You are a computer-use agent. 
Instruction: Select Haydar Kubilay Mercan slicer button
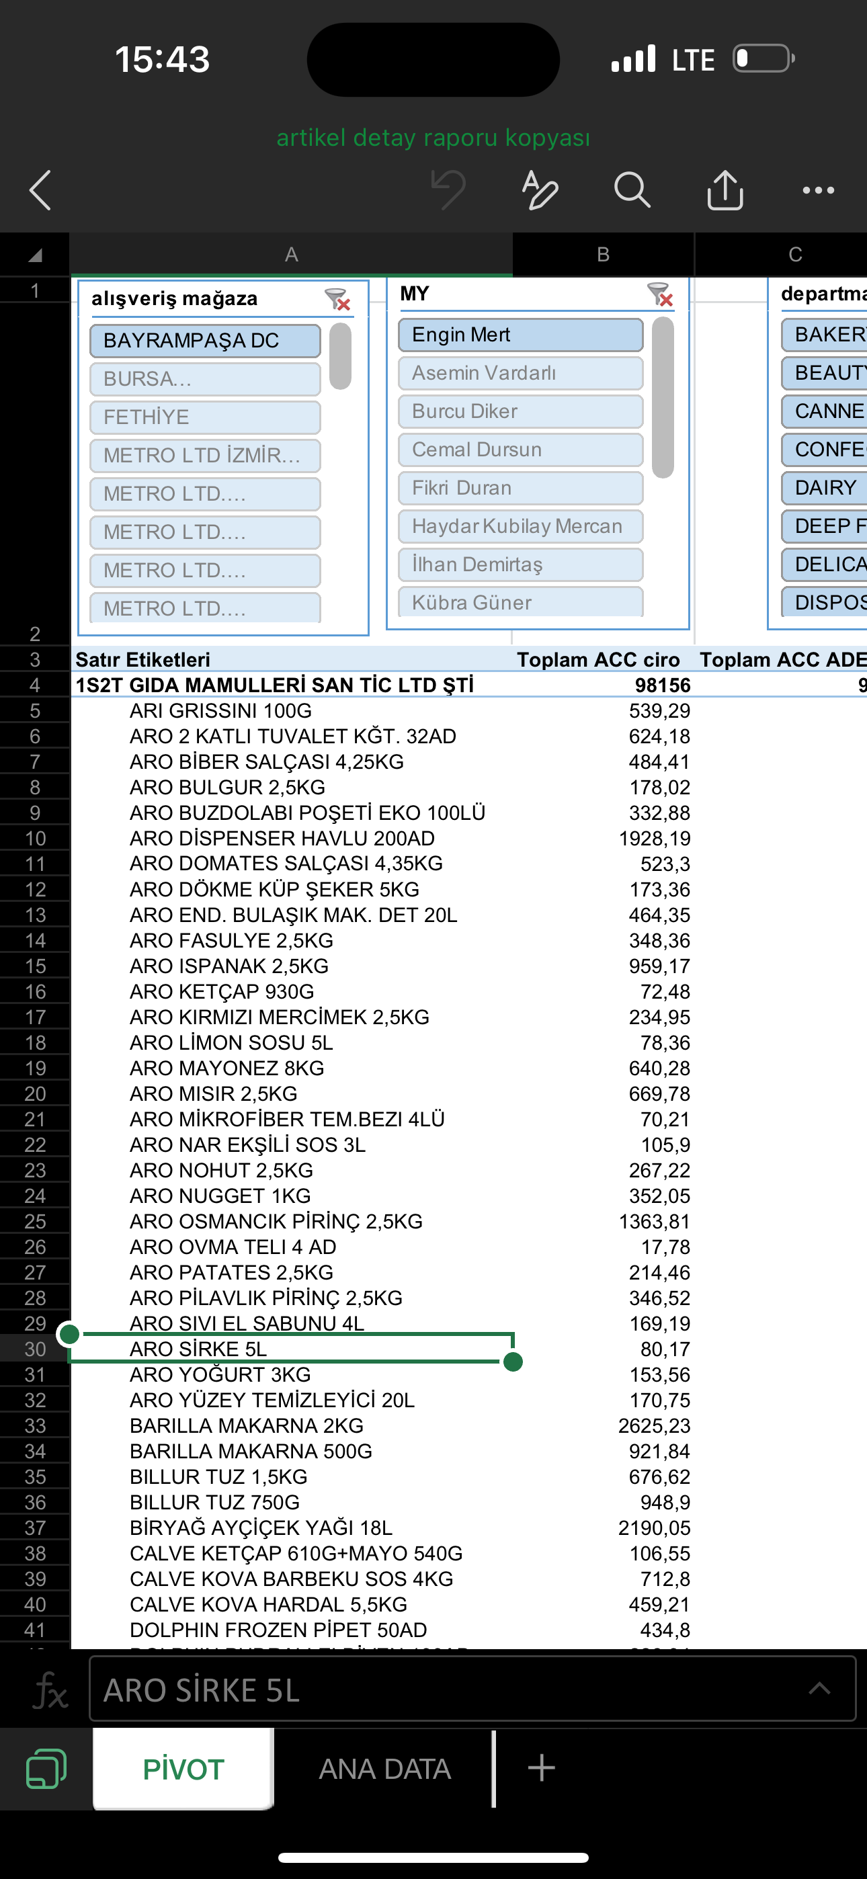coord(520,527)
